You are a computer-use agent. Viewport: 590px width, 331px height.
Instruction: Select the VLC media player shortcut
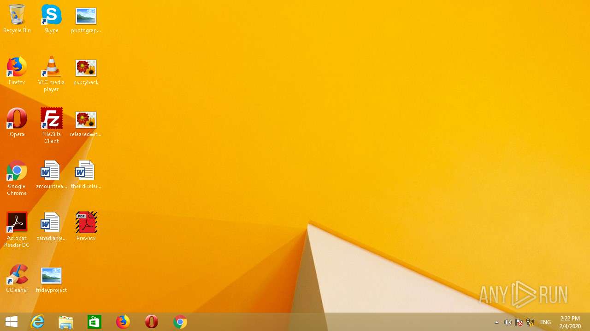coord(51,74)
